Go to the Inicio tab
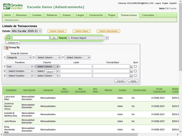 8,15
